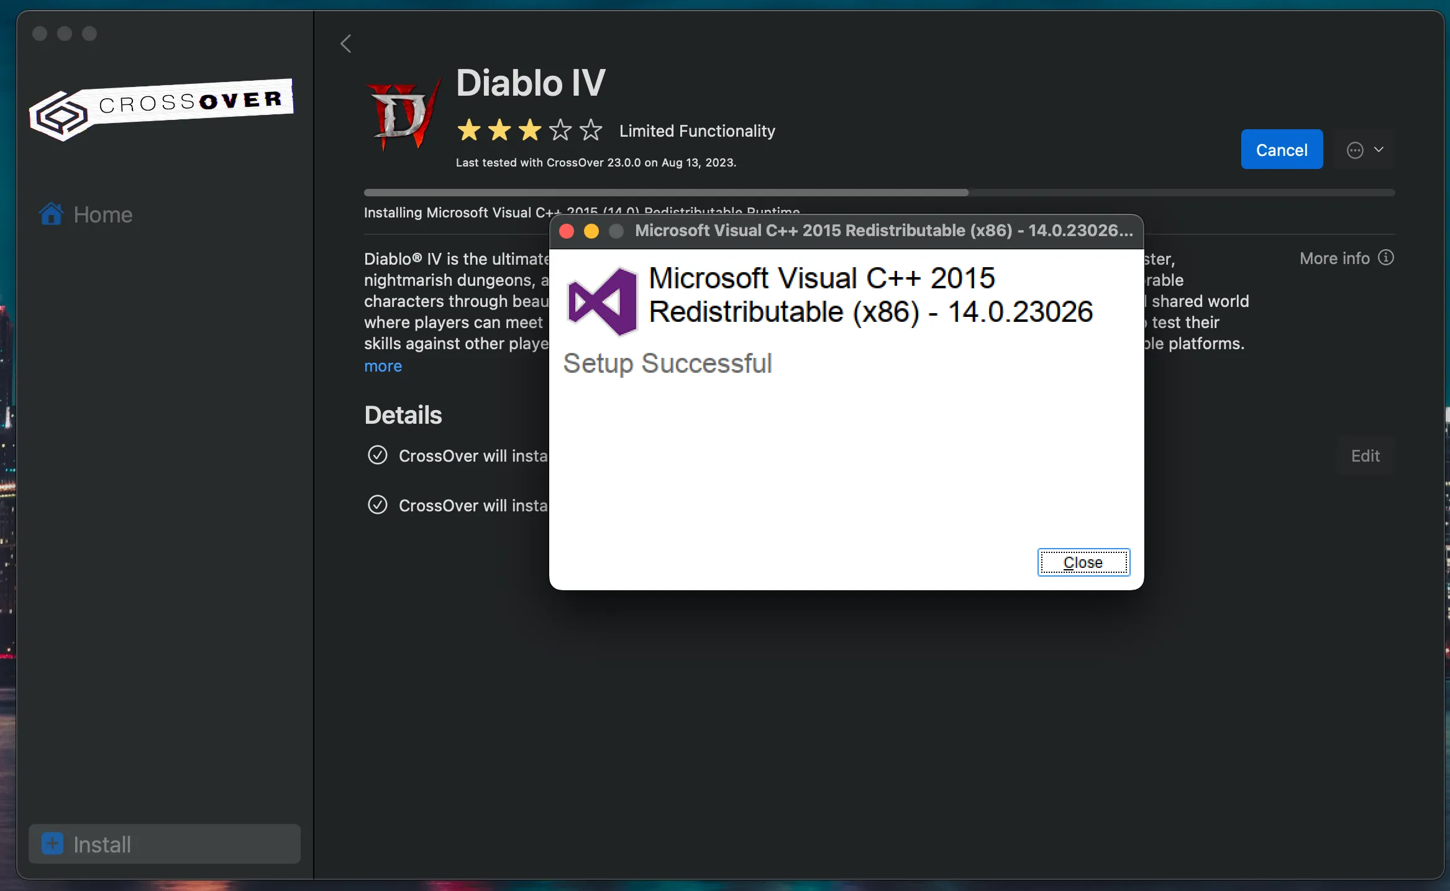Click the Visual Studio purple logo

click(602, 303)
